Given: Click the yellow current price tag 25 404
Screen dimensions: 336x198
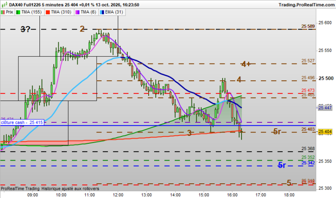Looking at the screenshot, I should click(325, 132).
